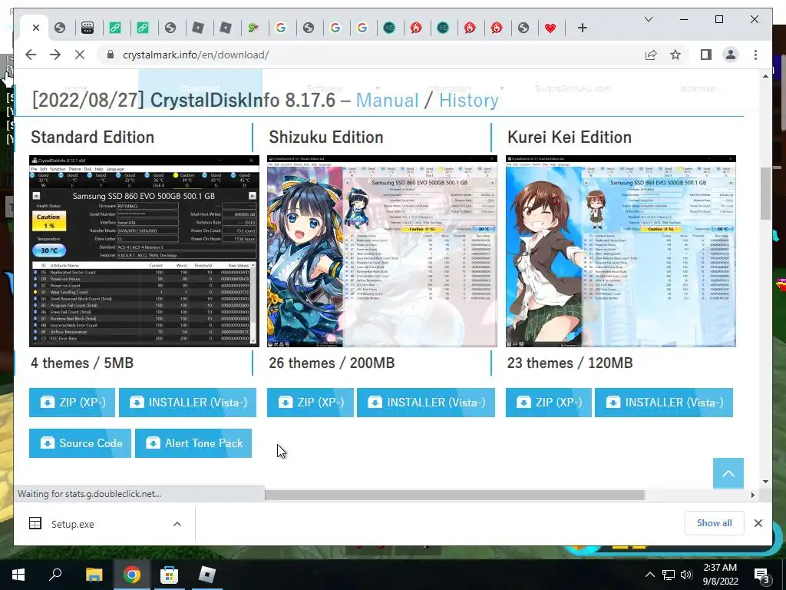
Task: Select the 'Standard Edition' heading text
Action: [x=93, y=137]
